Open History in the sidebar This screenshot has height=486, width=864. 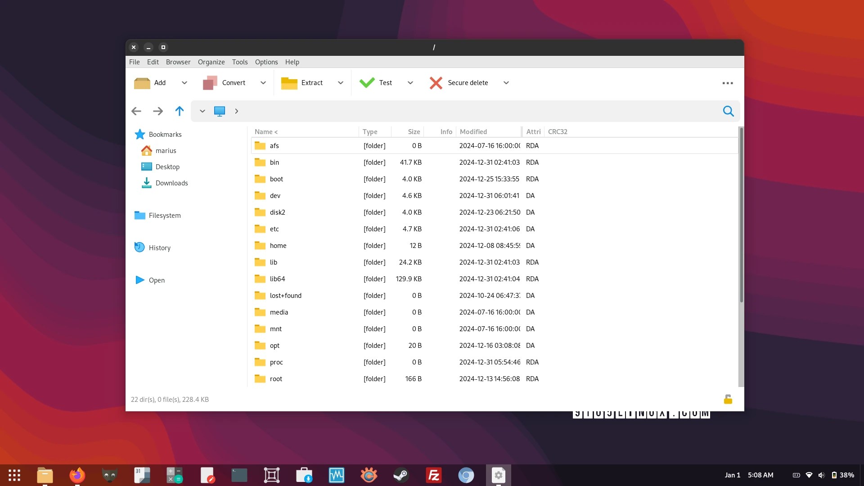[159, 248]
